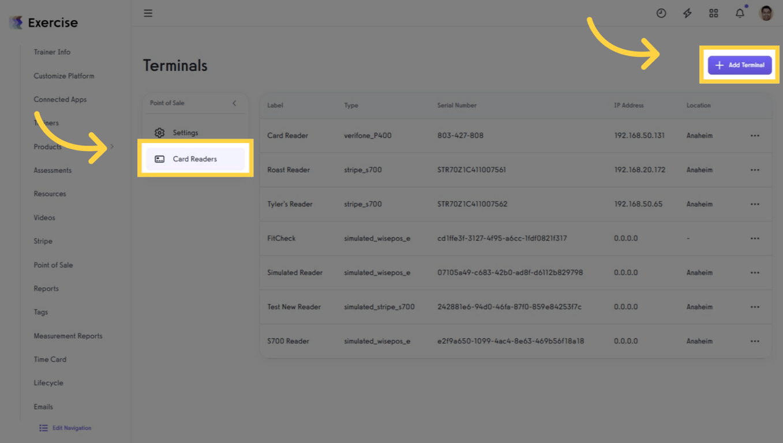Click serial number STR70Z1C411007561
This screenshot has width=783, height=443.
tap(471, 170)
